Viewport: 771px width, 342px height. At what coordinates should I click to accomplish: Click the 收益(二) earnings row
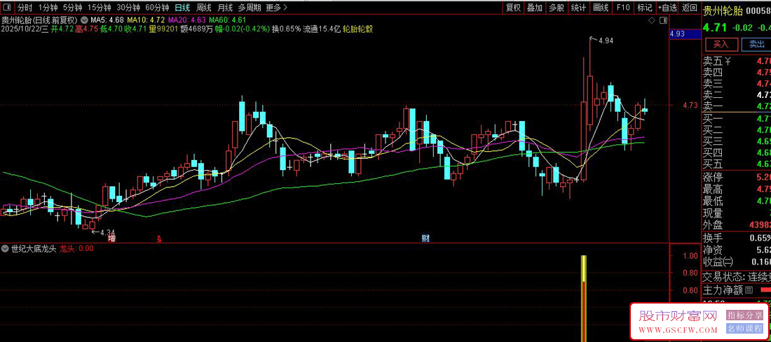tap(736, 262)
